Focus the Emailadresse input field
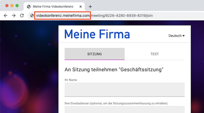 coord(125,110)
